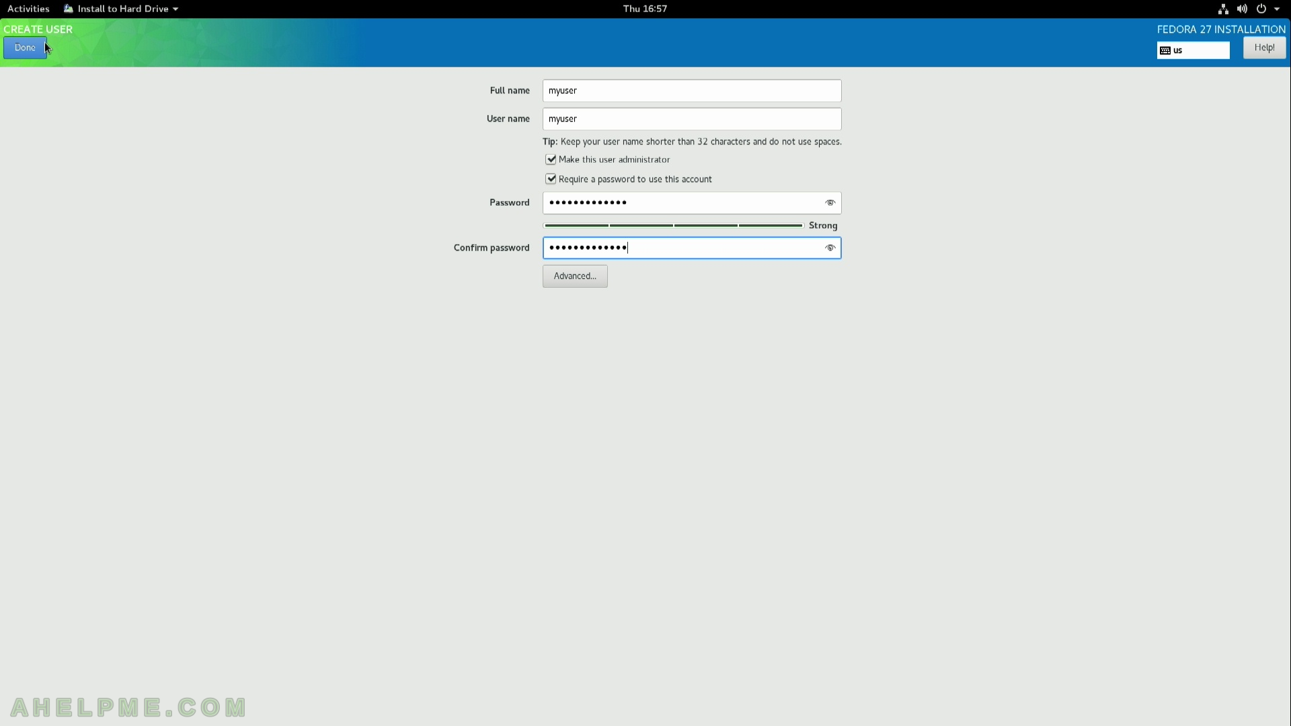The width and height of the screenshot is (1291, 726).
Task: Click the Confirm password label
Action: click(492, 248)
